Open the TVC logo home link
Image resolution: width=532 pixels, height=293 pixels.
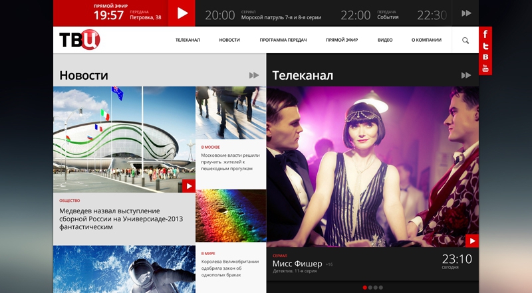80,39
